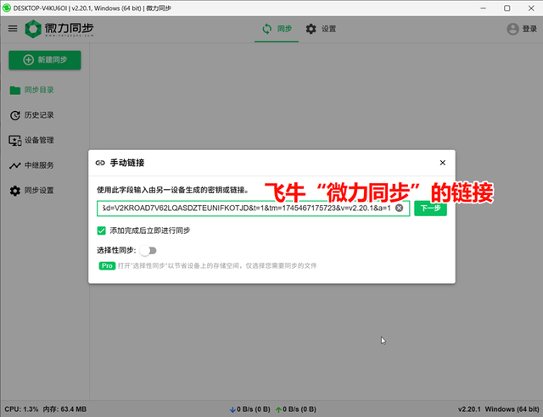This screenshot has height=417, width=543.
Task: Maximize the 微力同步 window
Action: pos(507,8)
